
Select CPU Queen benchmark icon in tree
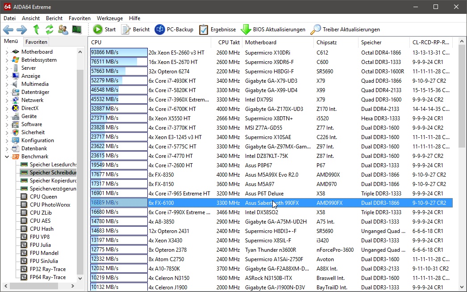coord(24,197)
